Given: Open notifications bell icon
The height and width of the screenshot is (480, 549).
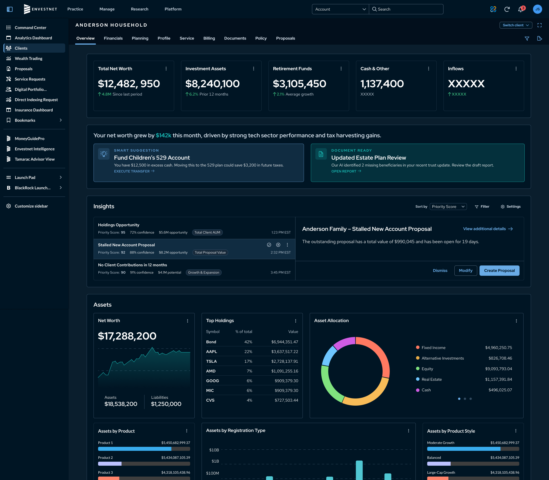Looking at the screenshot, I should (x=521, y=9).
